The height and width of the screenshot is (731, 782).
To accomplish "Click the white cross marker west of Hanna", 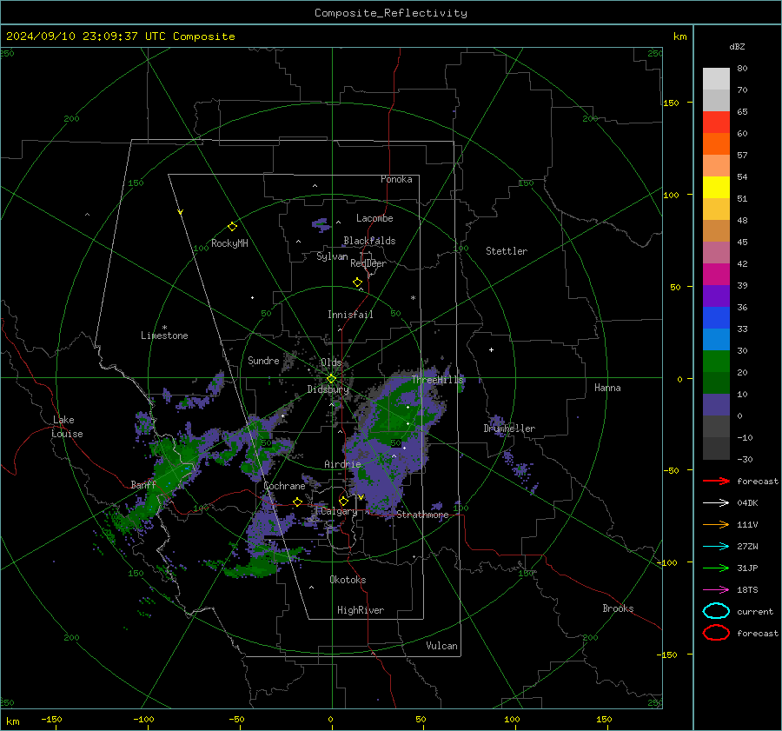I will click(x=491, y=349).
